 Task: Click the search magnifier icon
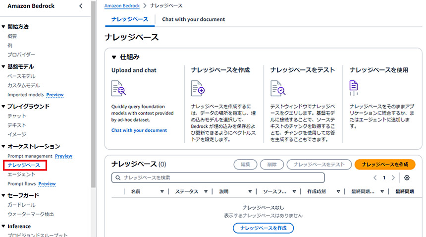click(x=118, y=178)
